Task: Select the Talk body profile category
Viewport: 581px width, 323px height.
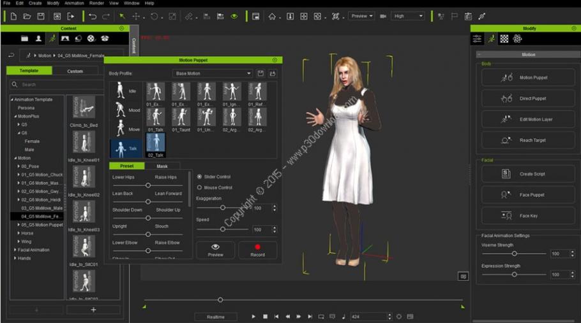Action: coord(126,148)
